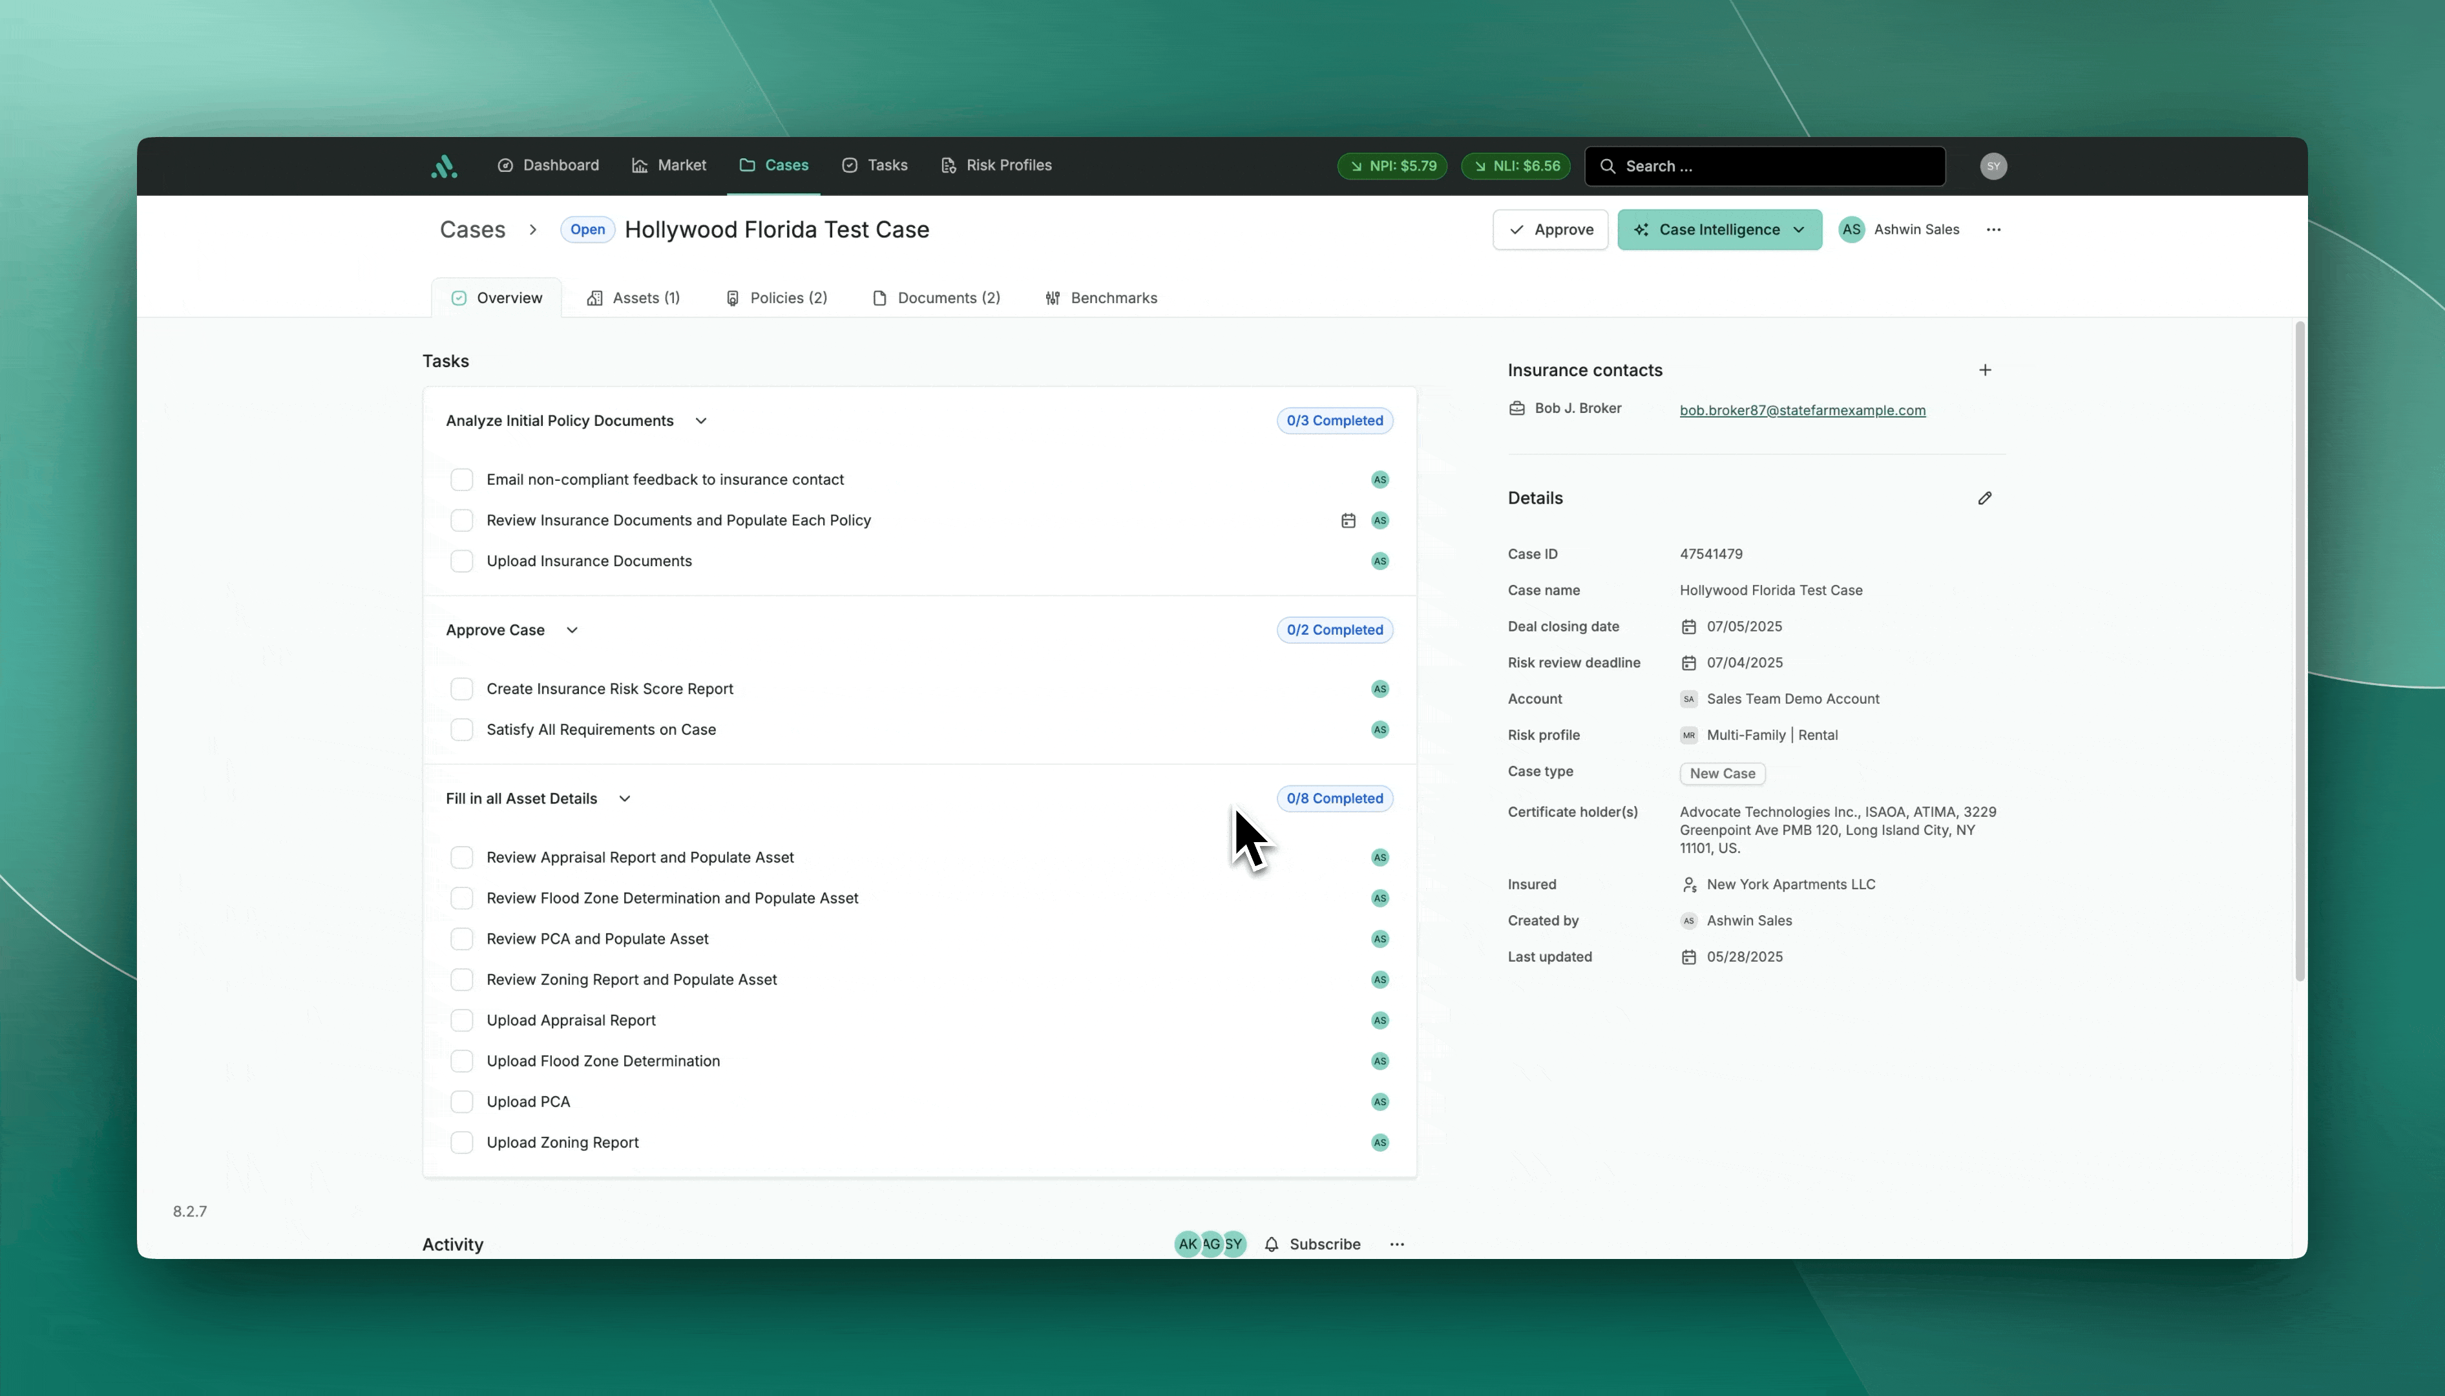Switch to the Policies (2) tab

777,298
